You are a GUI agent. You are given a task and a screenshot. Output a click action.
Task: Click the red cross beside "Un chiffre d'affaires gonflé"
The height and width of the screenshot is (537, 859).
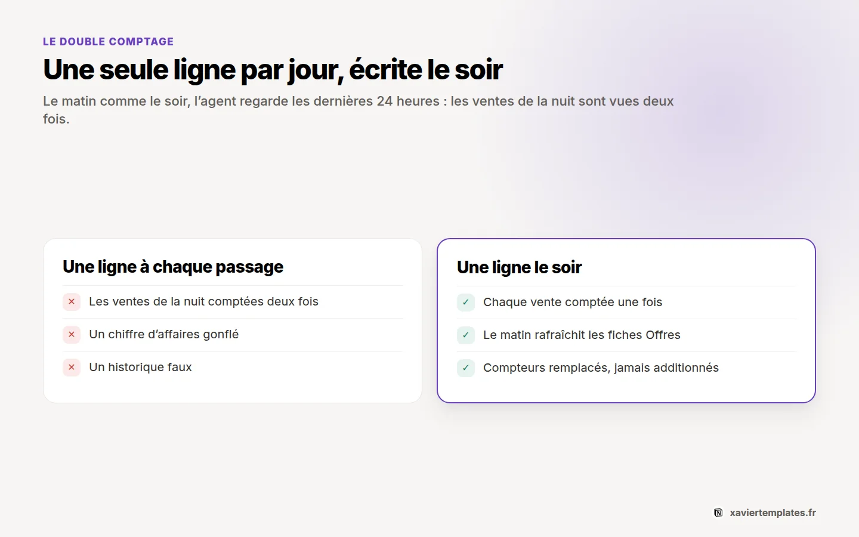(72, 335)
